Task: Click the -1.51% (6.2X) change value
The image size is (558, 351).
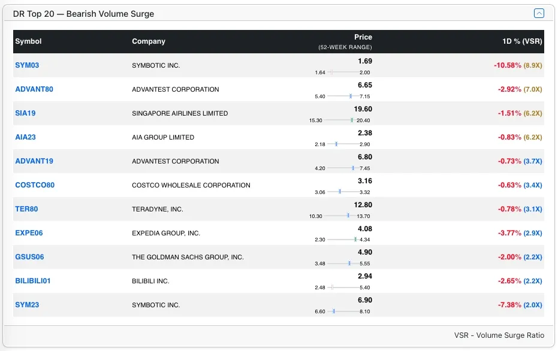Action: click(520, 113)
